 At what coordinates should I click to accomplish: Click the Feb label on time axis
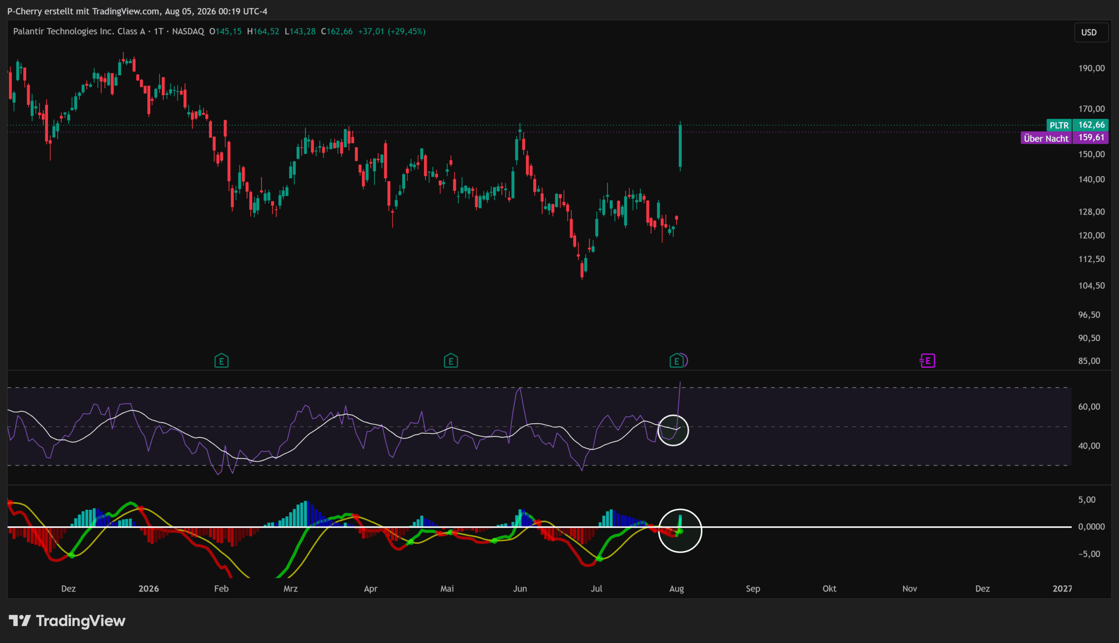click(x=221, y=589)
